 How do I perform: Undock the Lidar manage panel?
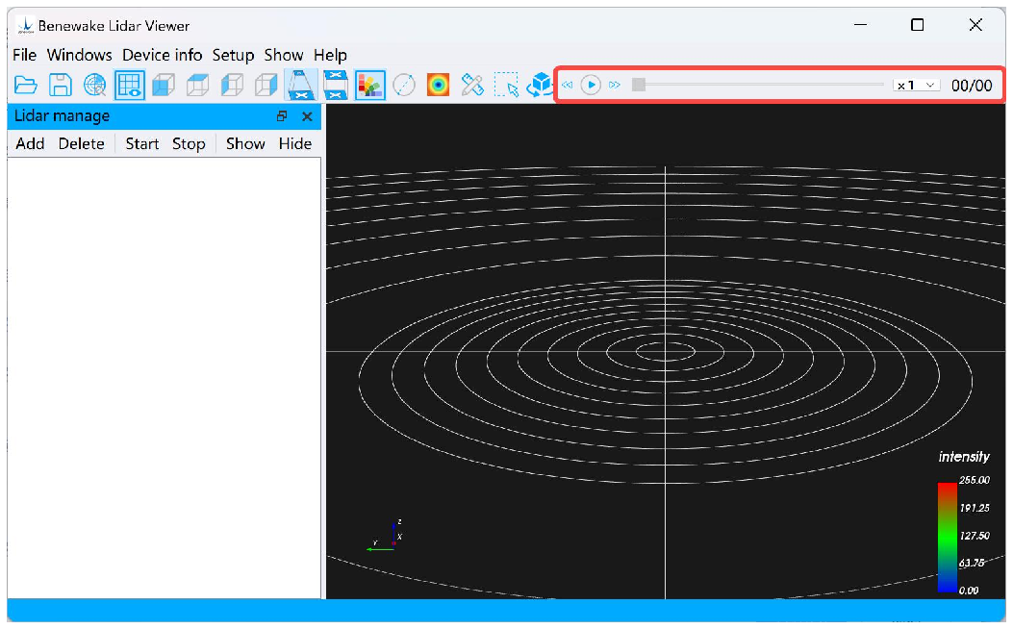(x=282, y=116)
